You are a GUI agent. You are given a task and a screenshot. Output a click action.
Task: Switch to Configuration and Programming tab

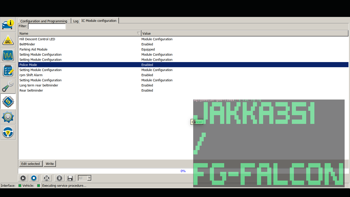point(44,21)
